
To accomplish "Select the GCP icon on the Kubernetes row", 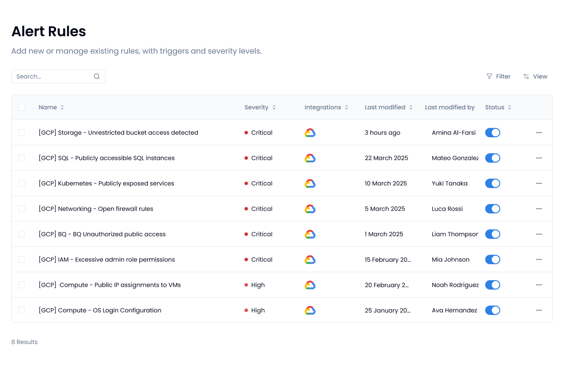I will coord(310,183).
